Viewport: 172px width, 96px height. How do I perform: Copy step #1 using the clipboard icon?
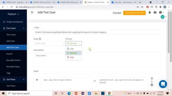[152, 78]
